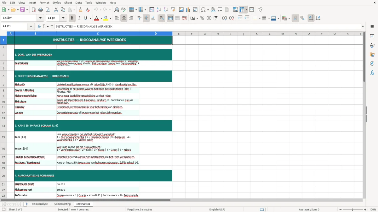Click Decrease Indent icon
This screenshot has height=212, width=378.
pyautogui.click(x=247, y=18)
